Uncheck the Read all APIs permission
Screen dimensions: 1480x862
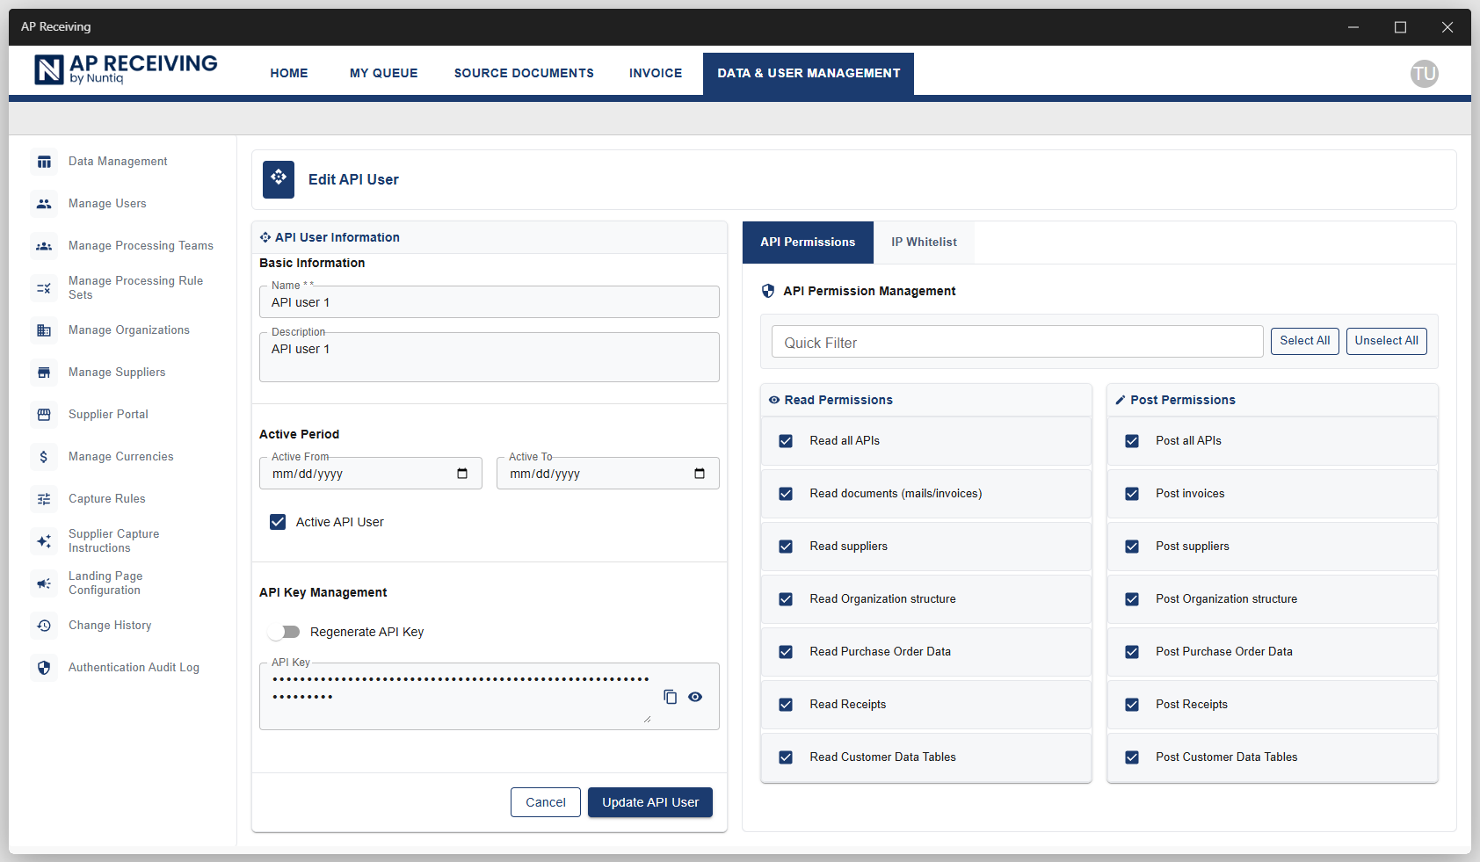click(785, 441)
